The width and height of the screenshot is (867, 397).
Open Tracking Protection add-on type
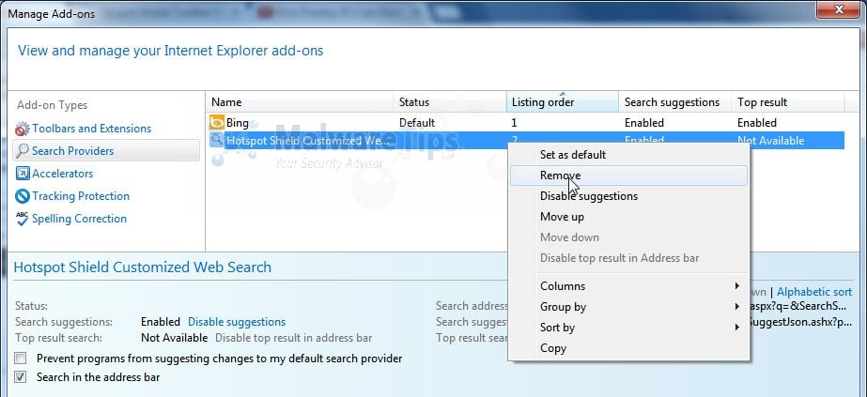point(81,196)
